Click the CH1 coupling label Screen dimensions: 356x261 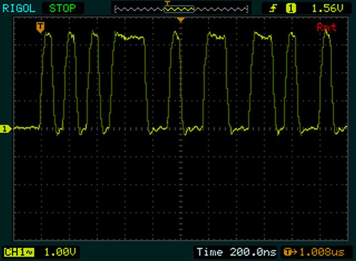coord(19,252)
